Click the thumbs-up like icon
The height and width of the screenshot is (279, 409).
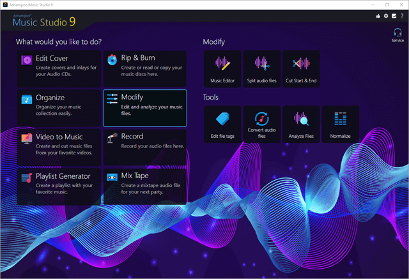click(378, 16)
